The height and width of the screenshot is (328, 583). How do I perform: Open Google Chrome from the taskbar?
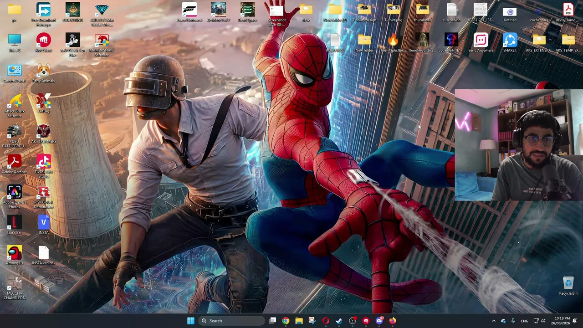point(286,321)
